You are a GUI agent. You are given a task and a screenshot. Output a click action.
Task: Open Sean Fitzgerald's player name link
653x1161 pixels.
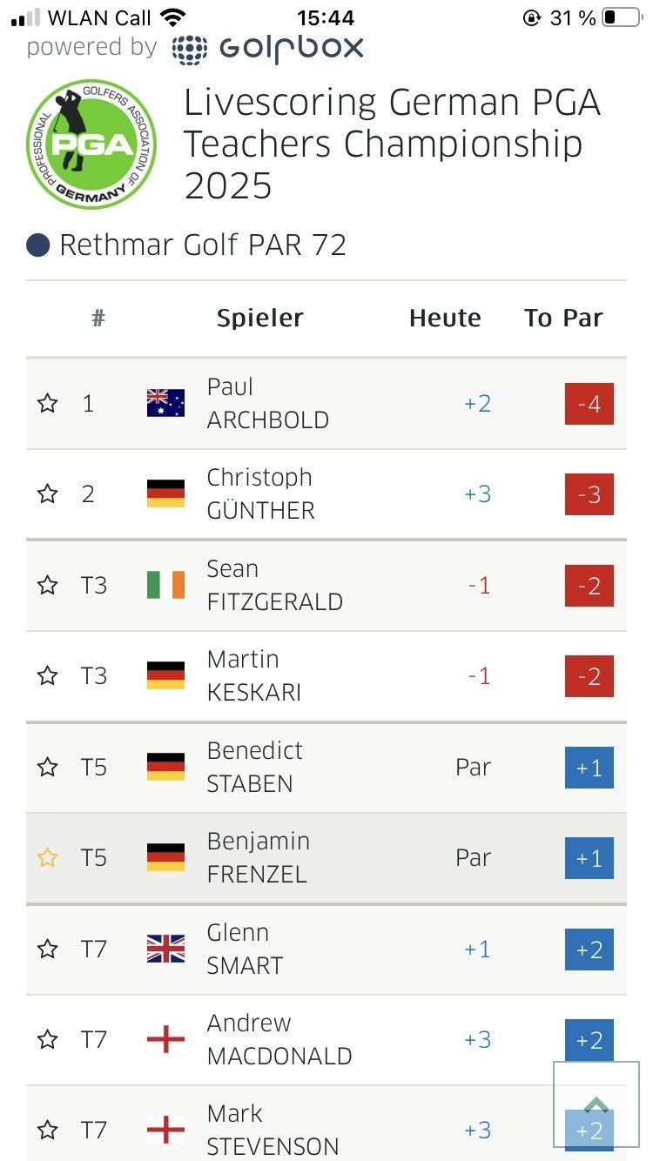pyautogui.click(x=274, y=585)
